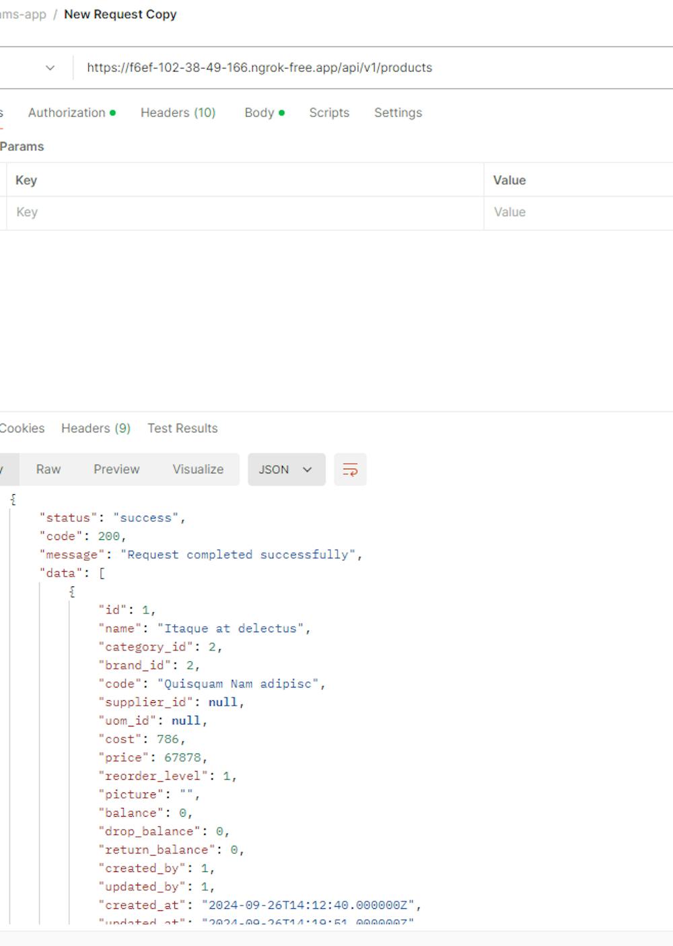Viewport: 673px width, 946px height.
Task: Click the "updated_by": 1 line
Action: tap(157, 887)
